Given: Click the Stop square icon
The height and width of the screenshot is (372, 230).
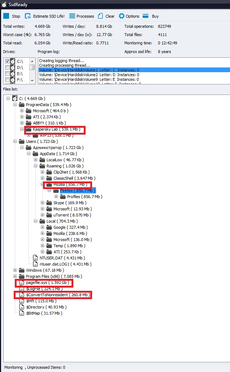Looking at the screenshot, I should click(6, 16).
